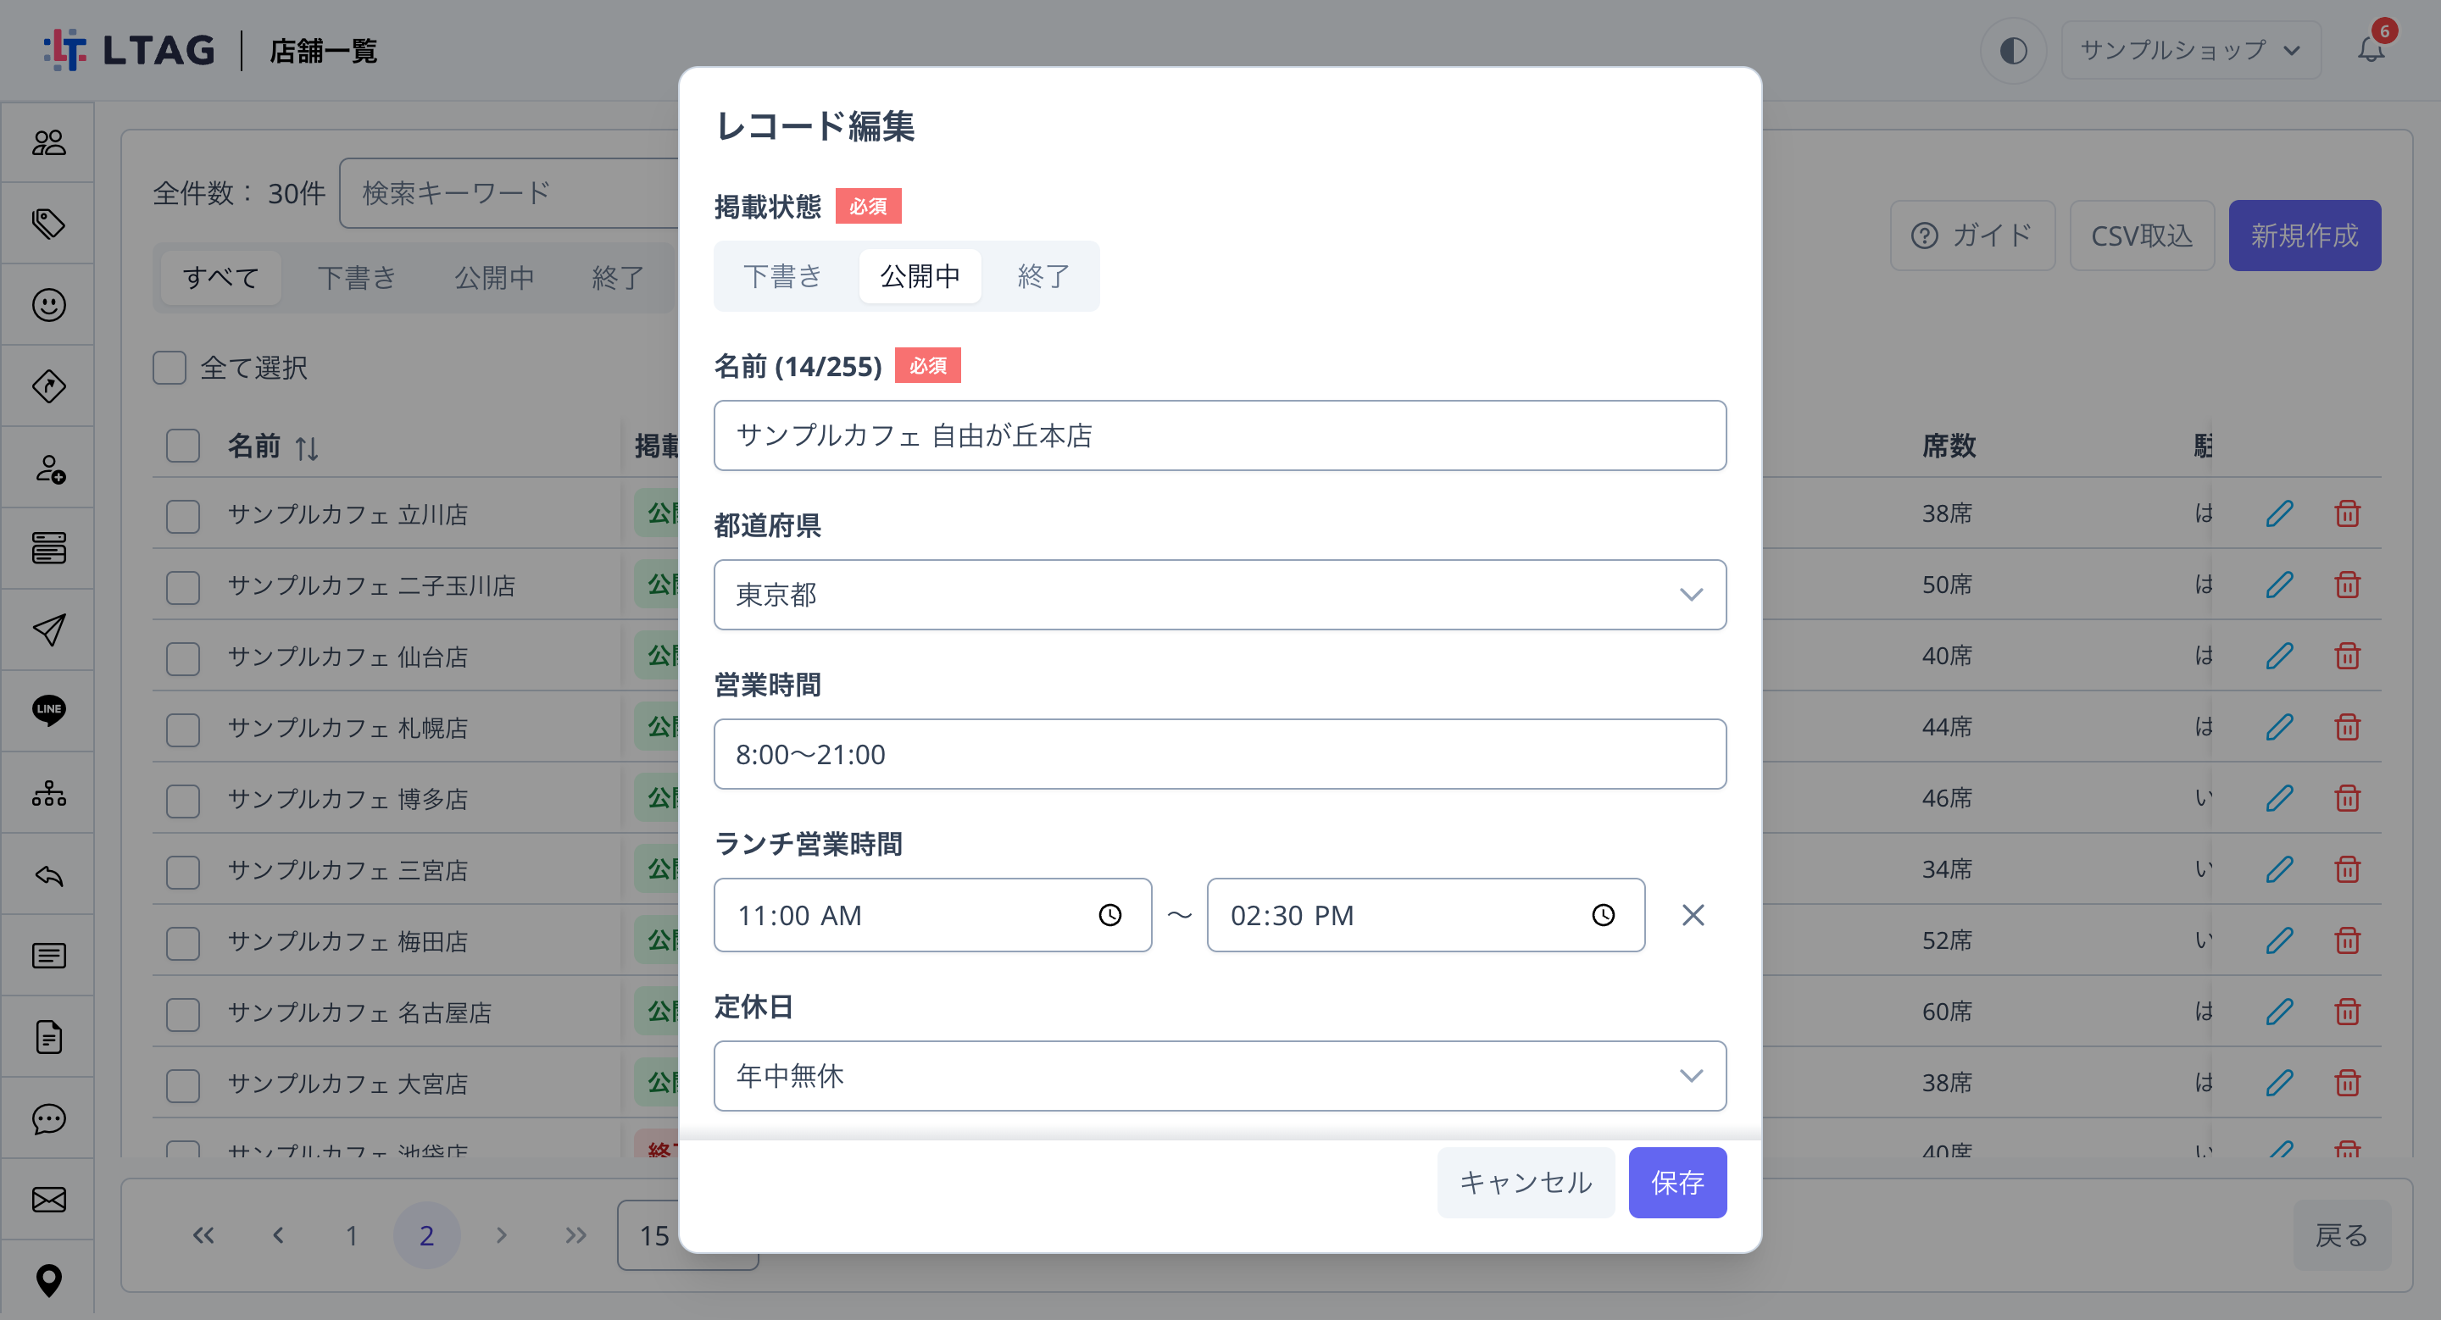The image size is (2441, 1320).
Task: Click the 名前 text field
Action: (x=1220, y=435)
